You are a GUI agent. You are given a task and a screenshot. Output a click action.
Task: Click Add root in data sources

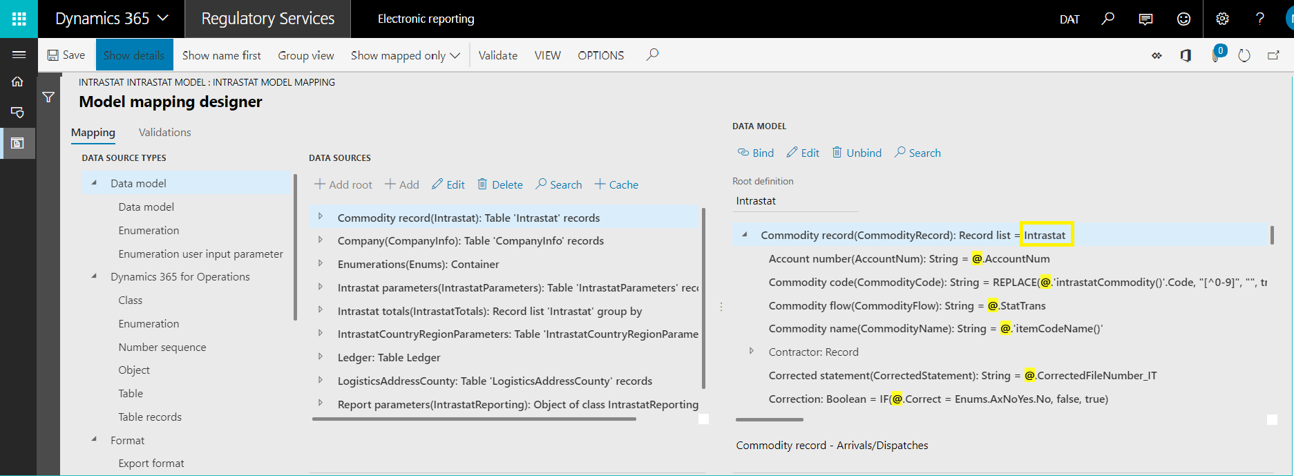coord(343,184)
